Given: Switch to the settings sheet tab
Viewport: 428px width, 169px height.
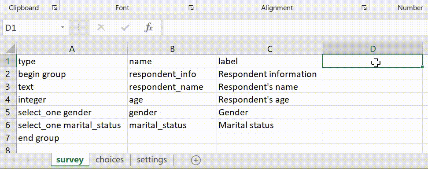Looking at the screenshot, I should [x=152, y=160].
